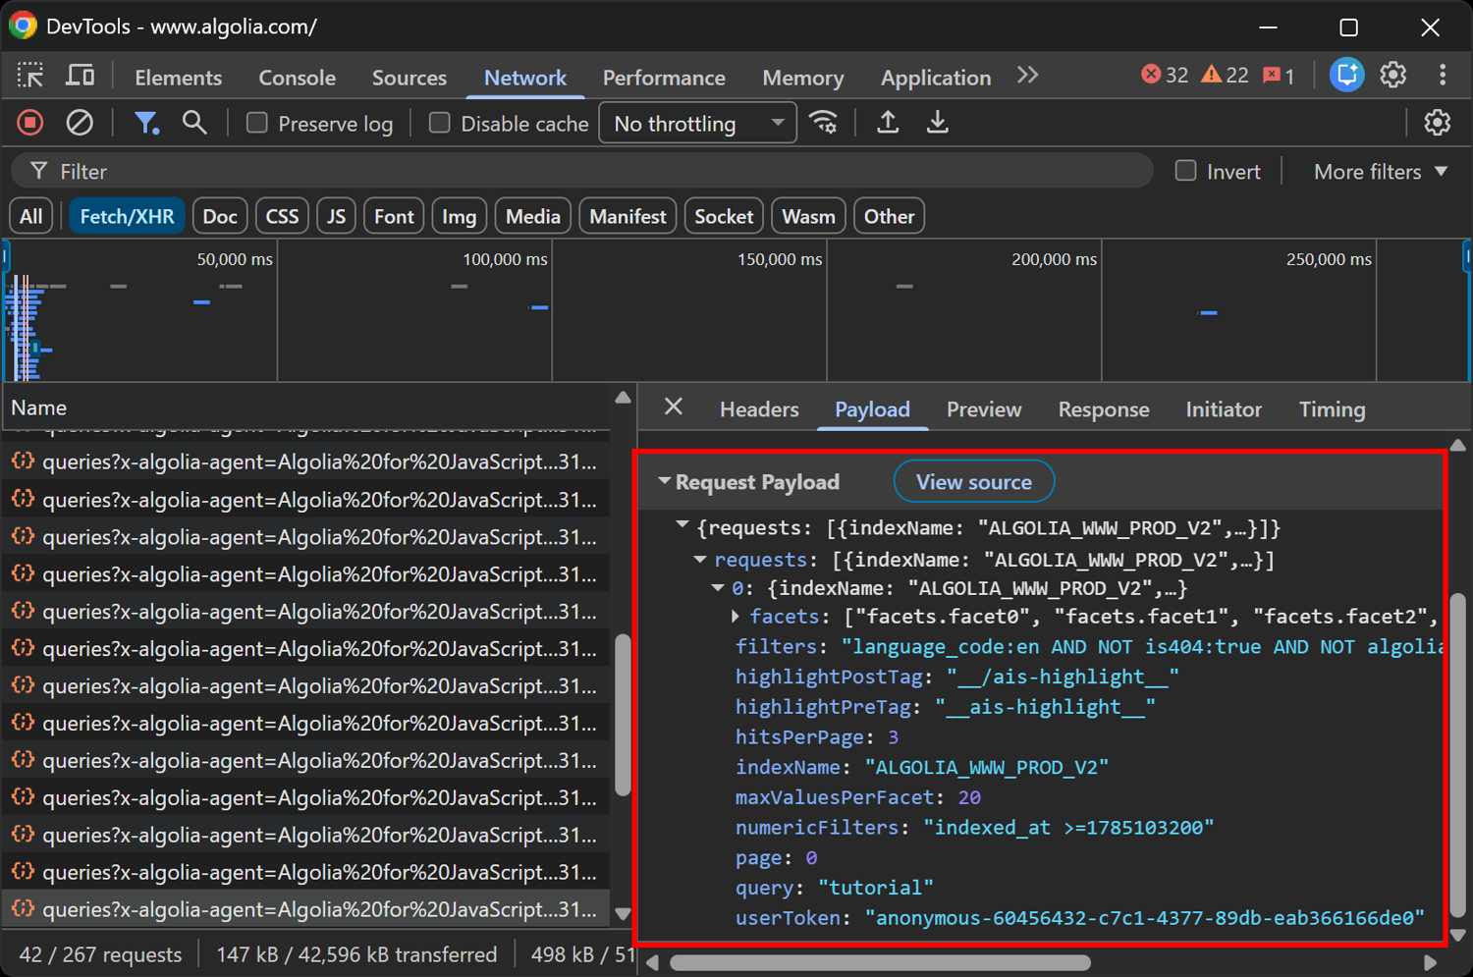Toggle the Font type filter
The image size is (1473, 977).
coord(394,216)
